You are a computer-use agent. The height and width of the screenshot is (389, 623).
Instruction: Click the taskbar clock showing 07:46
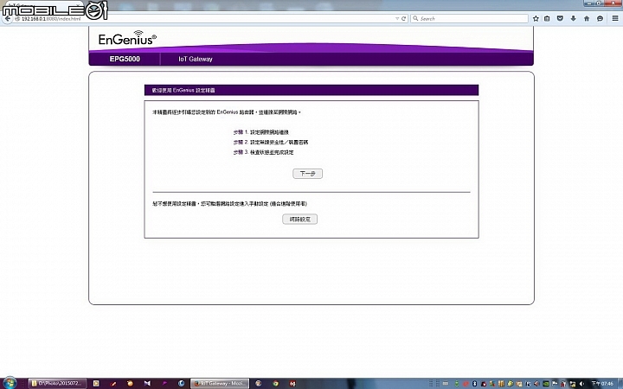(x=602, y=384)
